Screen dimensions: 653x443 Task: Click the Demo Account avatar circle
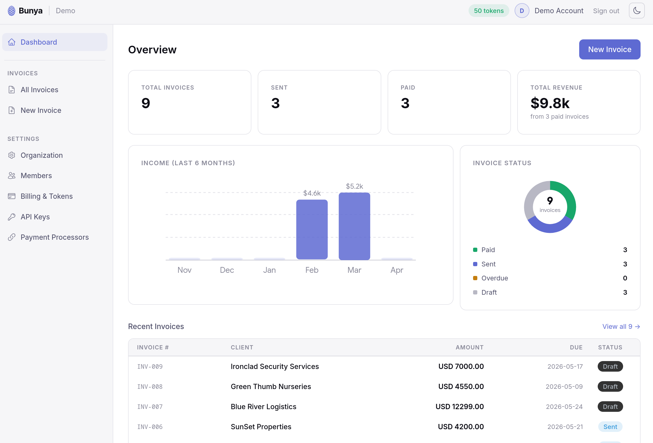[x=522, y=11]
